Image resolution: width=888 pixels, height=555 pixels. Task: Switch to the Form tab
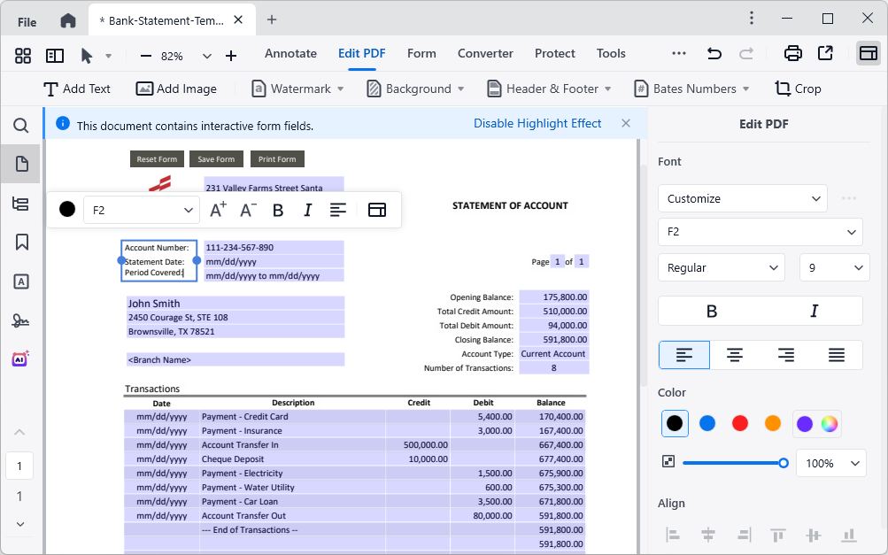[x=421, y=53]
